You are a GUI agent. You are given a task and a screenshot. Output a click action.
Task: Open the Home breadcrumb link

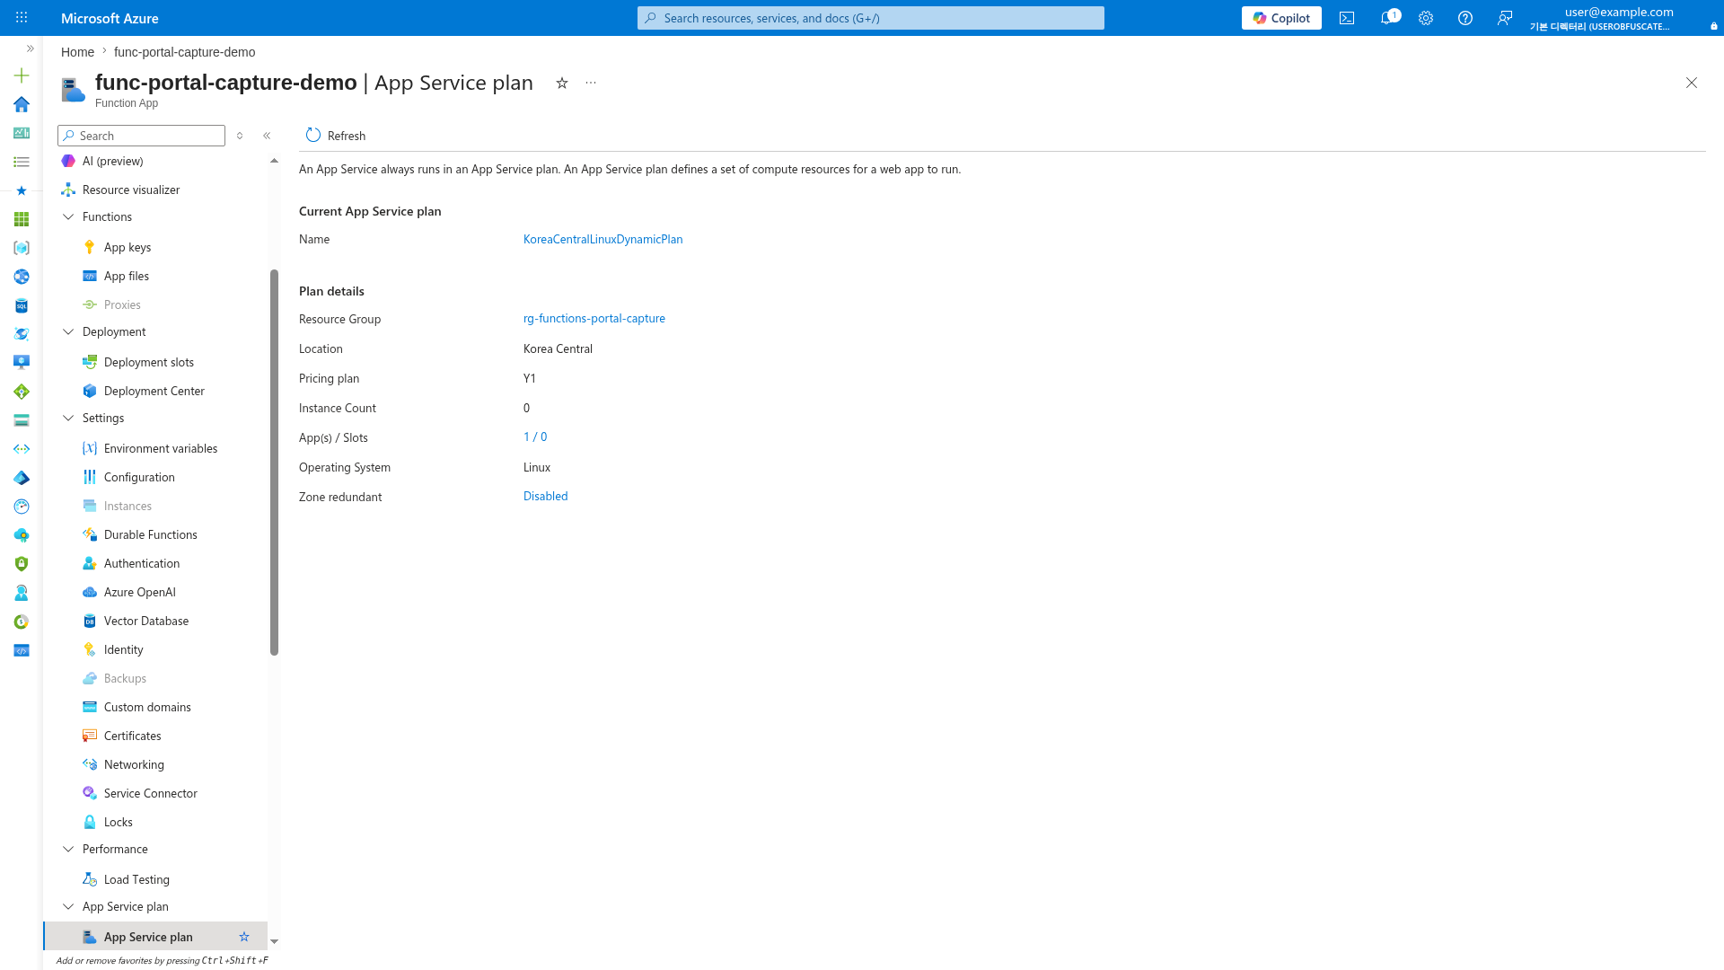77,52
